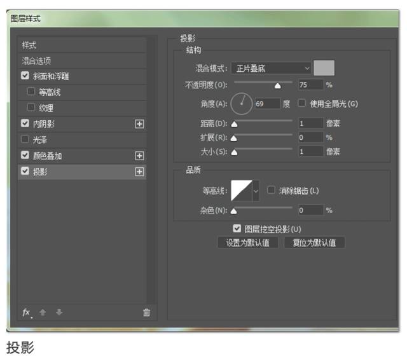Click the contour preview thumbnail
407x356 pixels.
(242, 191)
